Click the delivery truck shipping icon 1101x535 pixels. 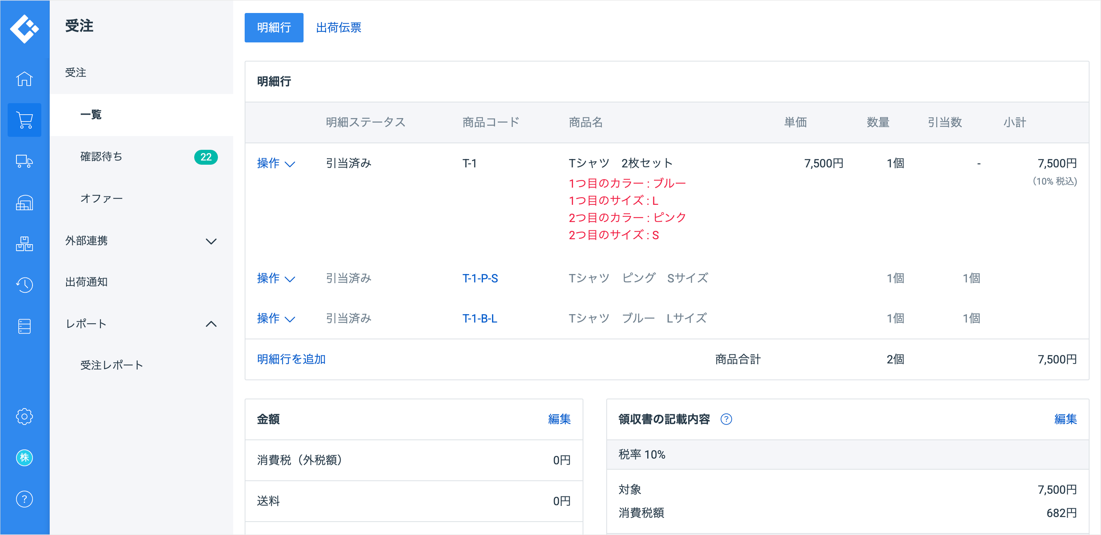point(24,161)
